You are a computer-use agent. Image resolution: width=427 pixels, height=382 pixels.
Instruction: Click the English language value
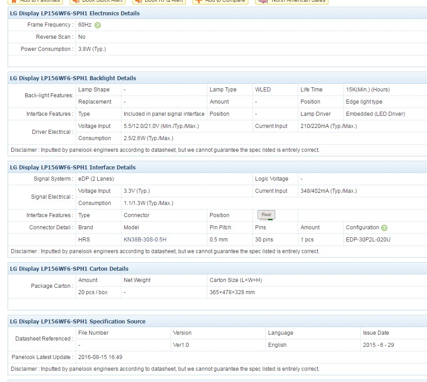point(277,345)
